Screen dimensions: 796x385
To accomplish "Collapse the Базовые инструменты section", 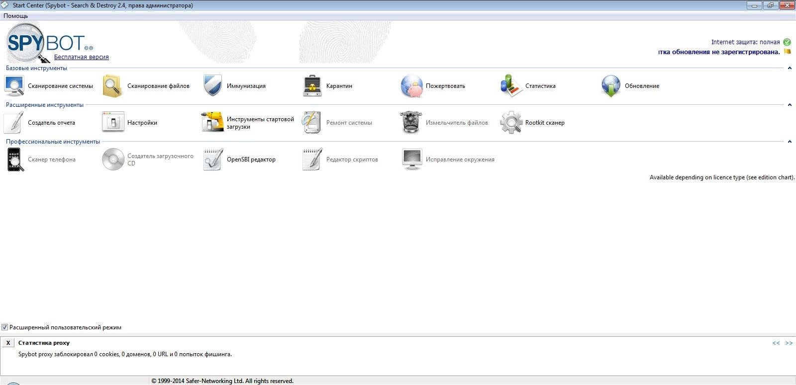I will pos(790,68).
